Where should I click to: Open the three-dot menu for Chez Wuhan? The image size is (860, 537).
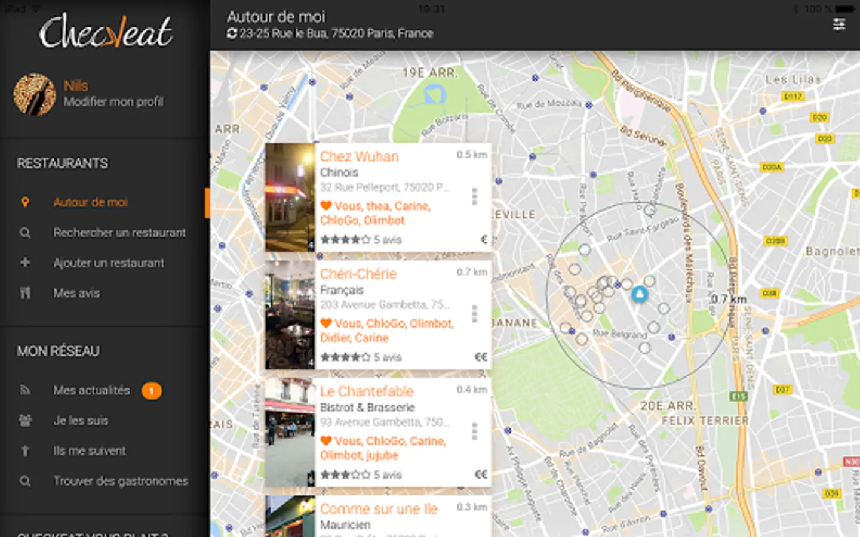coord(475,197)
